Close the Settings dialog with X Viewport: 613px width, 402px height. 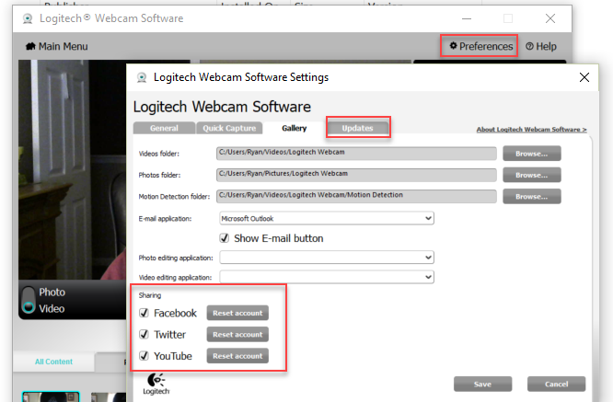point(584,77)
